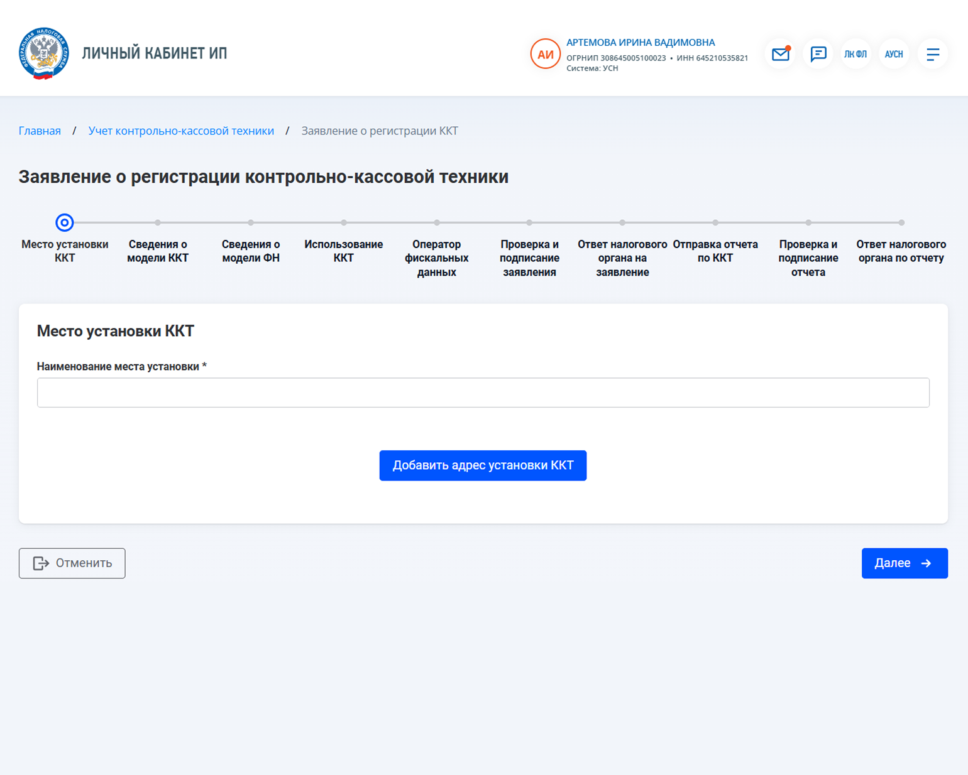This screenshot has height=775, width=968.
Task: Open the АУСН section icon
Action: click(893, 54)
